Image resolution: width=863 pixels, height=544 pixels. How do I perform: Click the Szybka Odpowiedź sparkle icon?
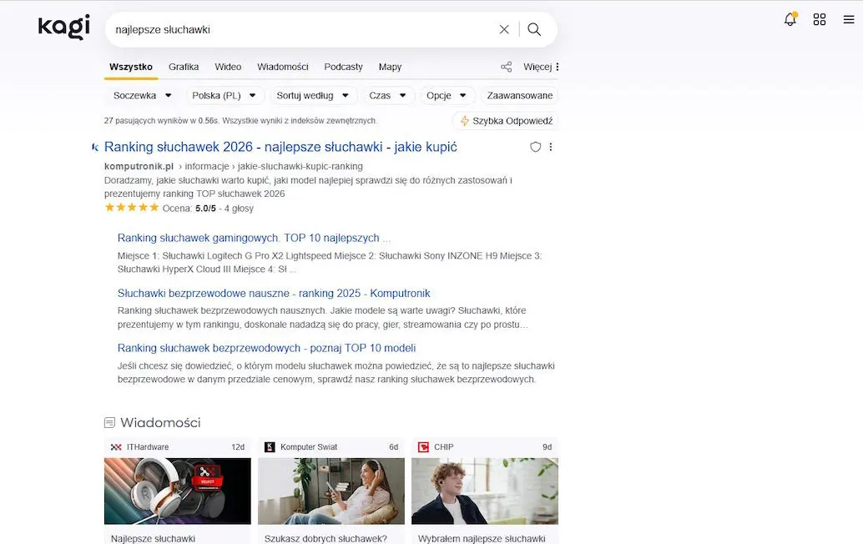(x=463, y=120)
